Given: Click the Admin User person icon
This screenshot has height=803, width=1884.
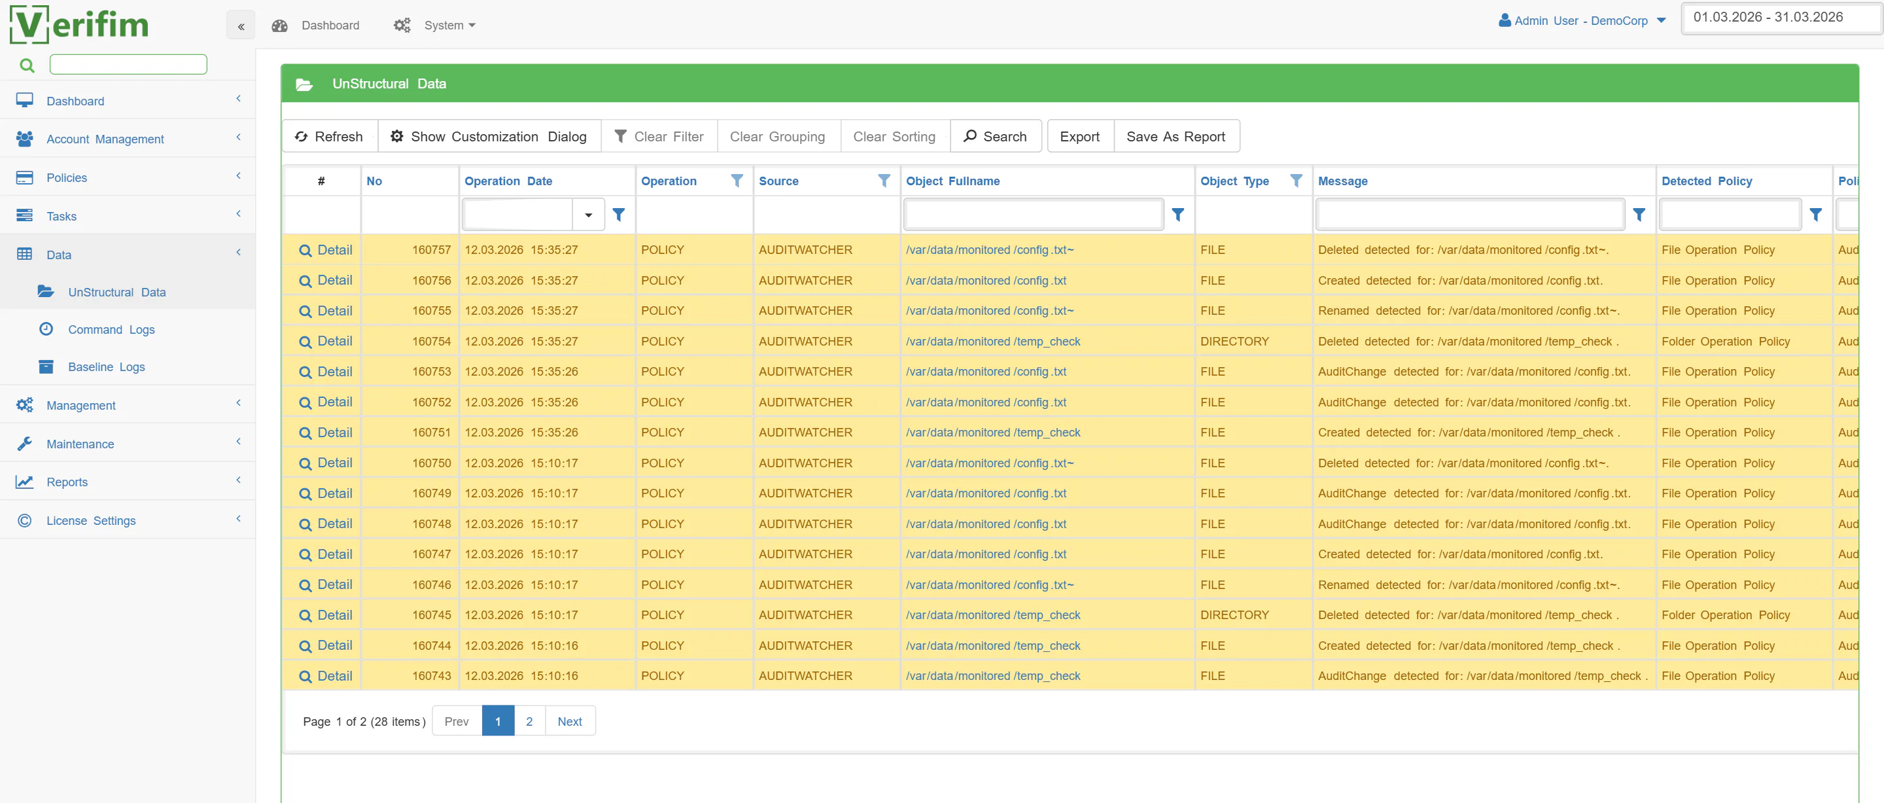Looking at the screenshot, I should [x=1505, y=20].
